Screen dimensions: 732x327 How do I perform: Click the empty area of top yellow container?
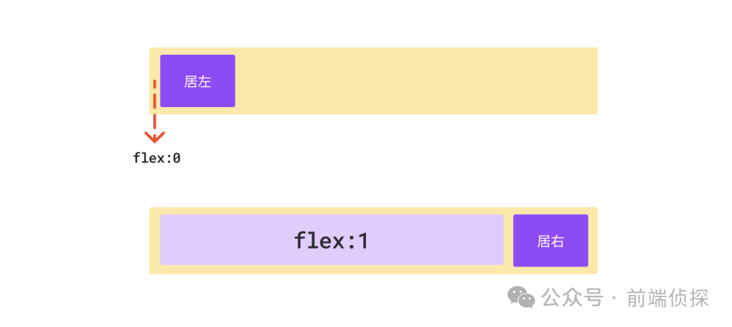(x=415, y=81)
